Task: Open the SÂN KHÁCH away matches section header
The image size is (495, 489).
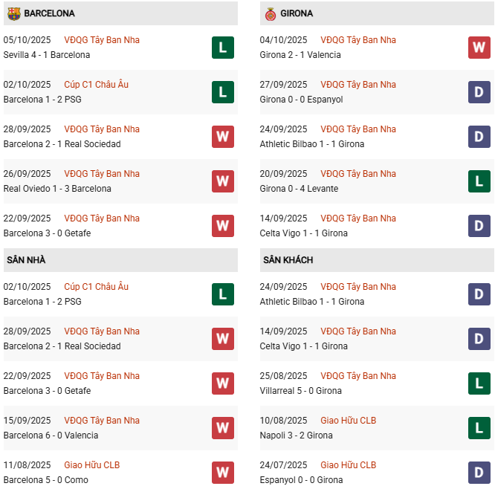Action: coord(288,260)
